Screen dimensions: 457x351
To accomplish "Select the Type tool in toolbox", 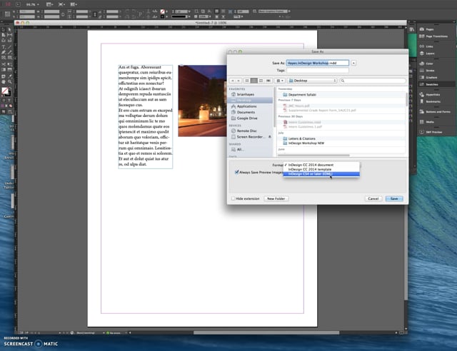I will pos(4,46).
